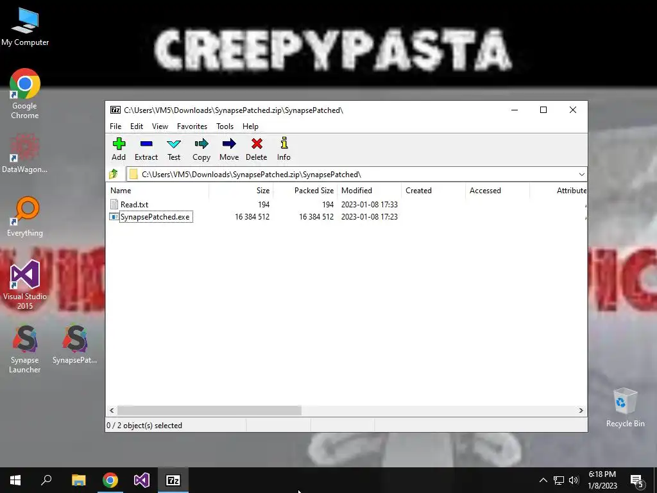This screenshot has width=657, height=493.
Task: Click the scrollbar right arrow
Action: pyautogui.click(x=581, y=410)
